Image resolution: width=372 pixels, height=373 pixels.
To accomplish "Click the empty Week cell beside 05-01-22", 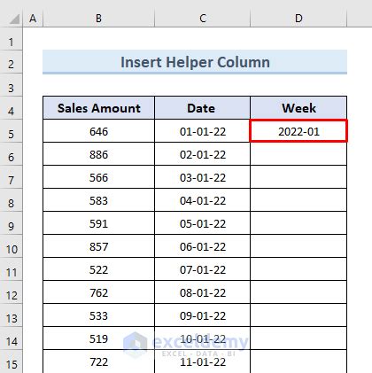I will (x=298, y=223).
